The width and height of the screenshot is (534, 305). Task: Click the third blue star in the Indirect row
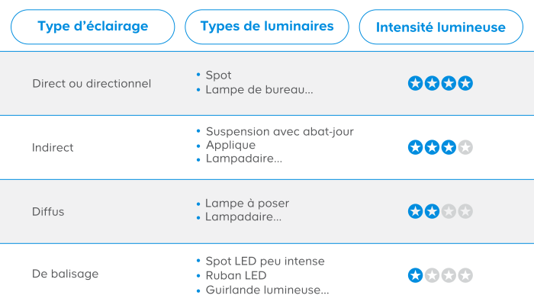(449, 147)
